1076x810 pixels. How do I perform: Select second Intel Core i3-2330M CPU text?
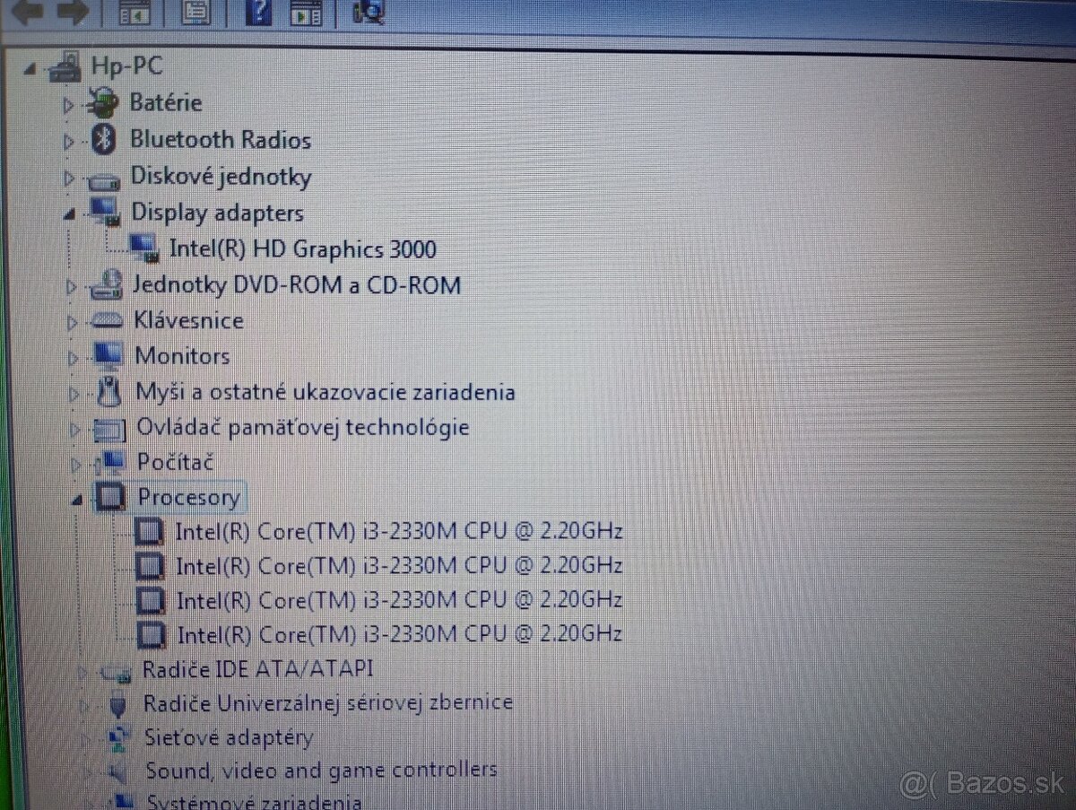point(399,566)
